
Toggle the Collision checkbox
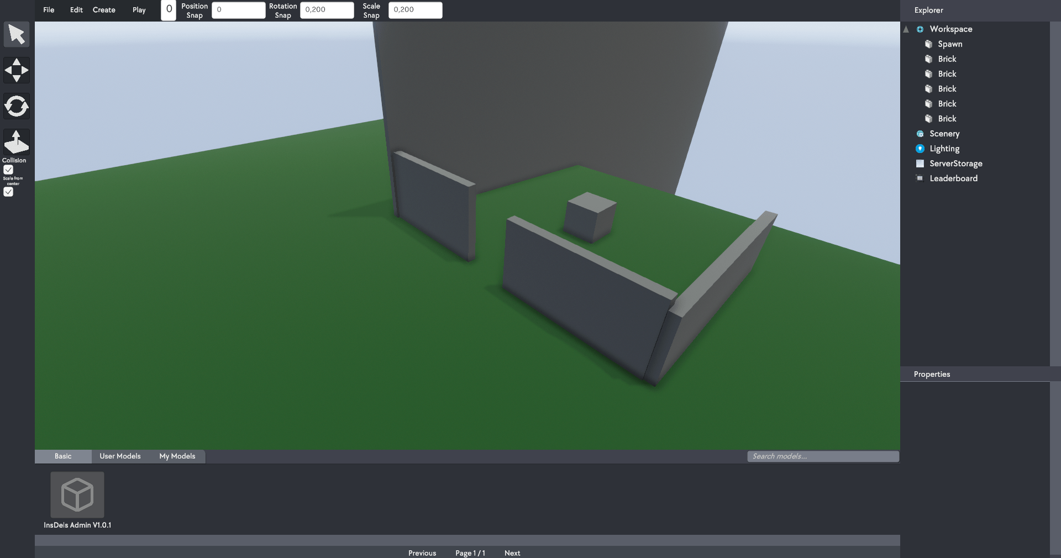(8, 170)
